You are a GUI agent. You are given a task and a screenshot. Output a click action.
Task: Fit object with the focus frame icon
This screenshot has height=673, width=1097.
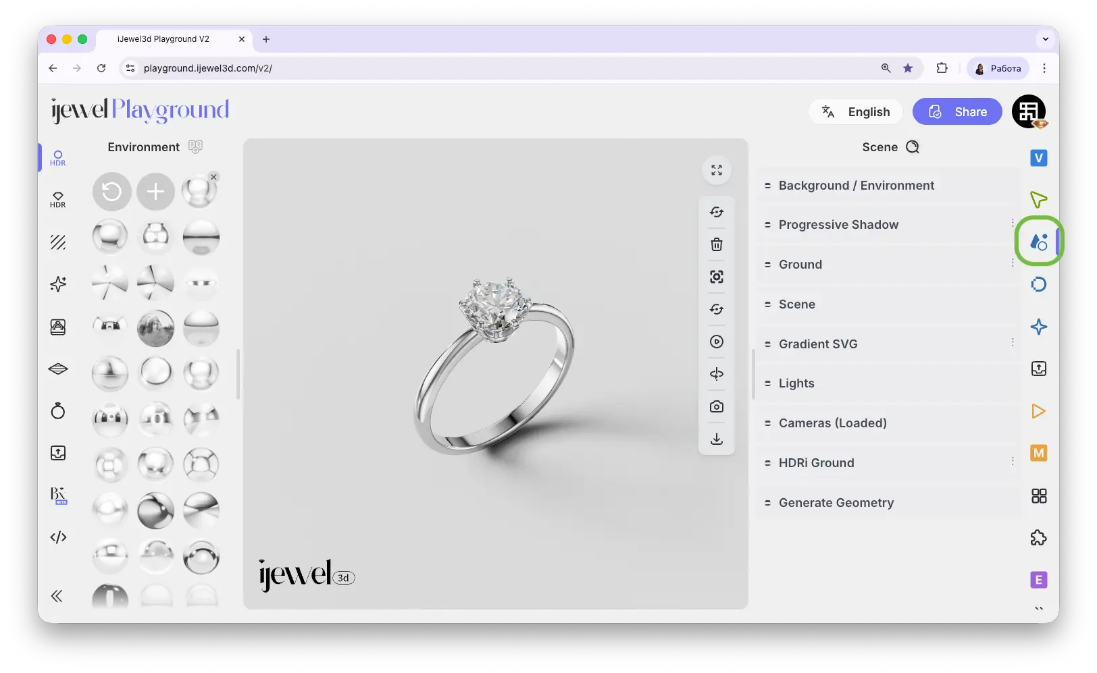[x=717, y=277]
